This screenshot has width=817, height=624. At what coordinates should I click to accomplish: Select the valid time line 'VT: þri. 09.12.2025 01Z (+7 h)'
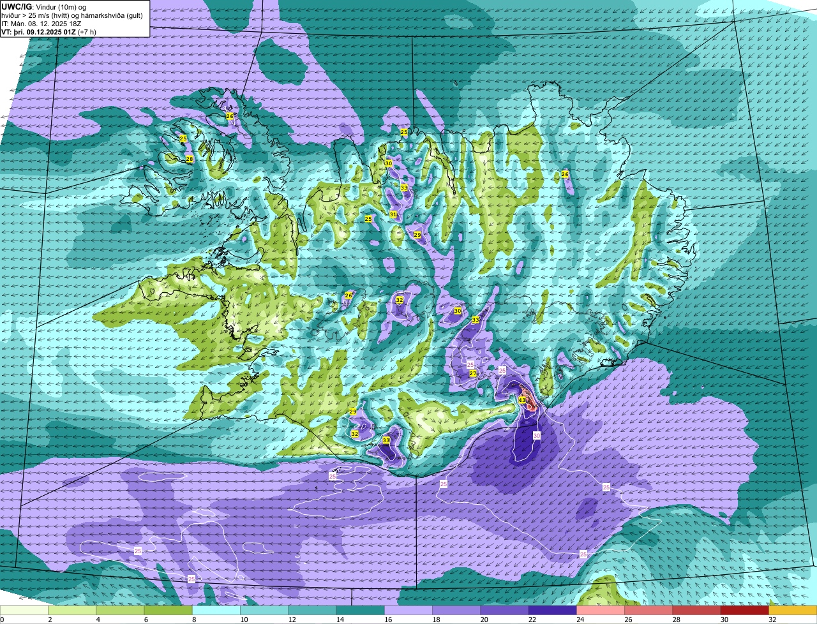tap(49, 31)
